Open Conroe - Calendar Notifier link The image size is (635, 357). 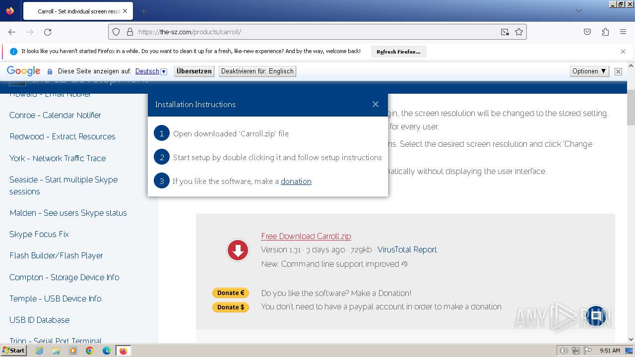click(x=55, y=115)
